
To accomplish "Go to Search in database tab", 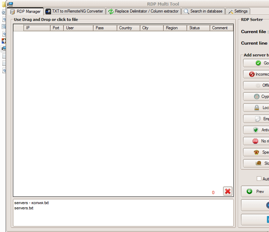I will (x=203, y=11).
